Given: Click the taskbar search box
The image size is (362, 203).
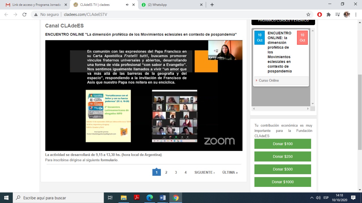Looking at the screenshot, I should (x=58, y=198).
